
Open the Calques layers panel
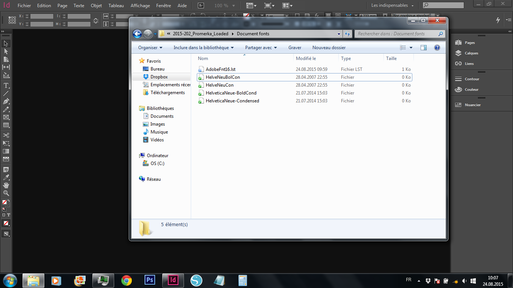tap(471, 53)
